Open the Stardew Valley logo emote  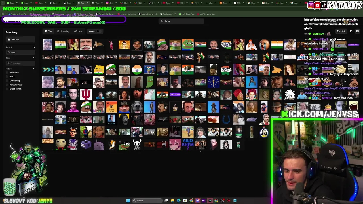(48, 141)
